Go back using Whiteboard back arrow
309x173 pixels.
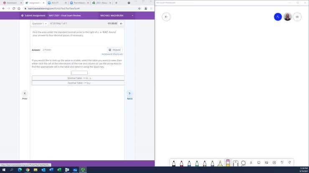point(166,17)
